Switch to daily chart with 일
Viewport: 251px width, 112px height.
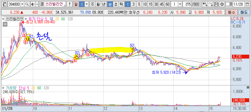(x=76, y=4)
